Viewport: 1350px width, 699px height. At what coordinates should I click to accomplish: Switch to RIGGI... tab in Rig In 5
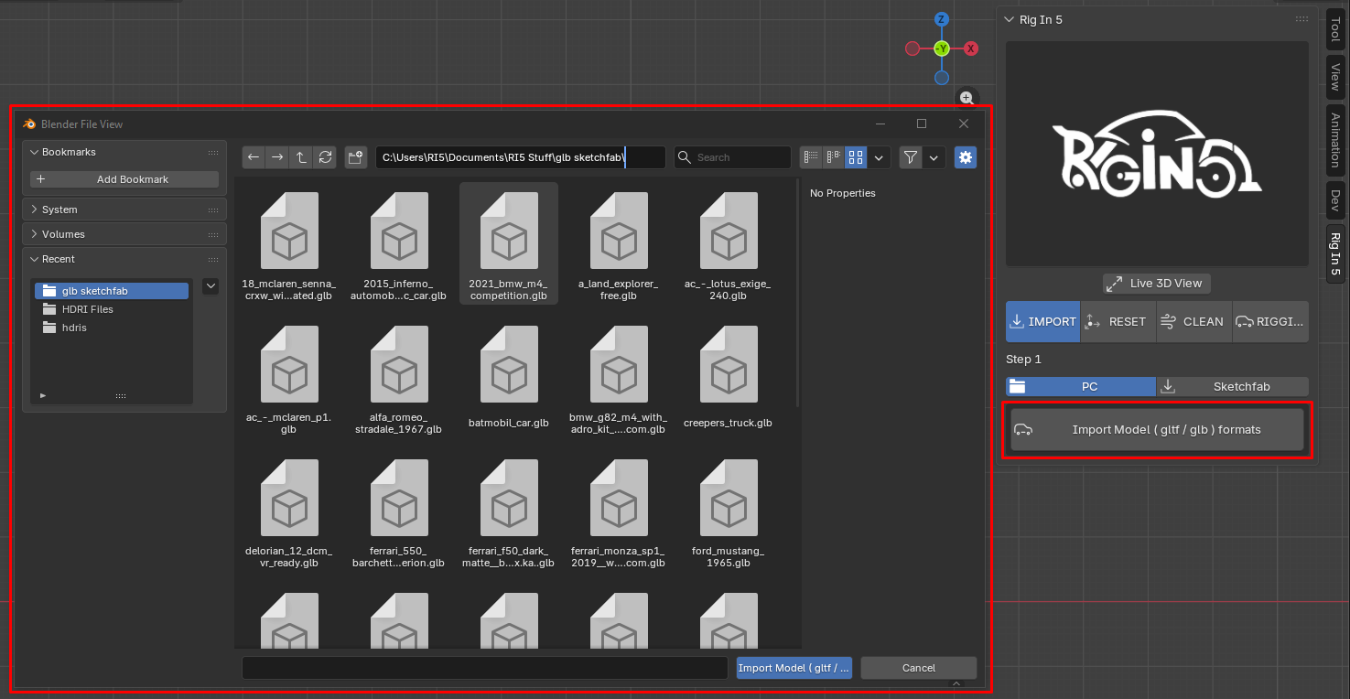(x=1270, y=322)
